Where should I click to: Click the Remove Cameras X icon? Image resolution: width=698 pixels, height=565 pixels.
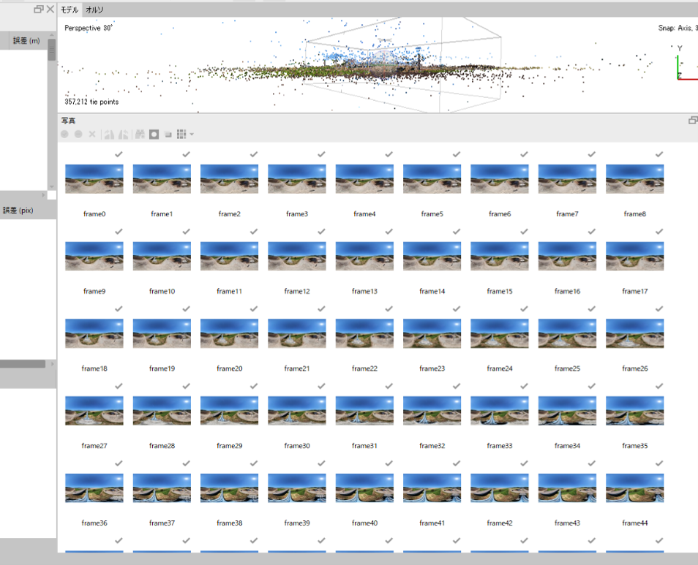(92, 134)
